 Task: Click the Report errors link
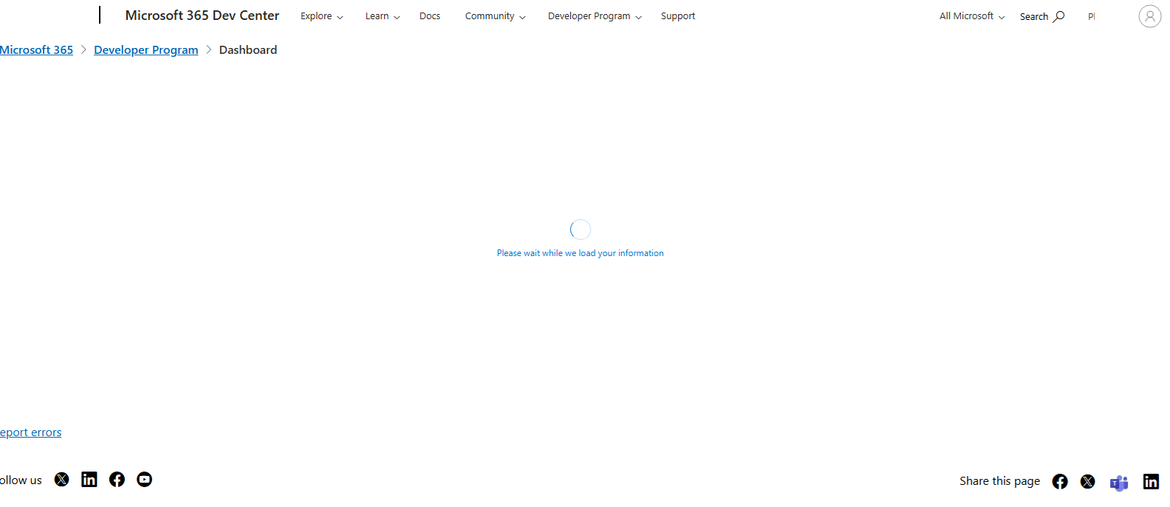point(30,432)
